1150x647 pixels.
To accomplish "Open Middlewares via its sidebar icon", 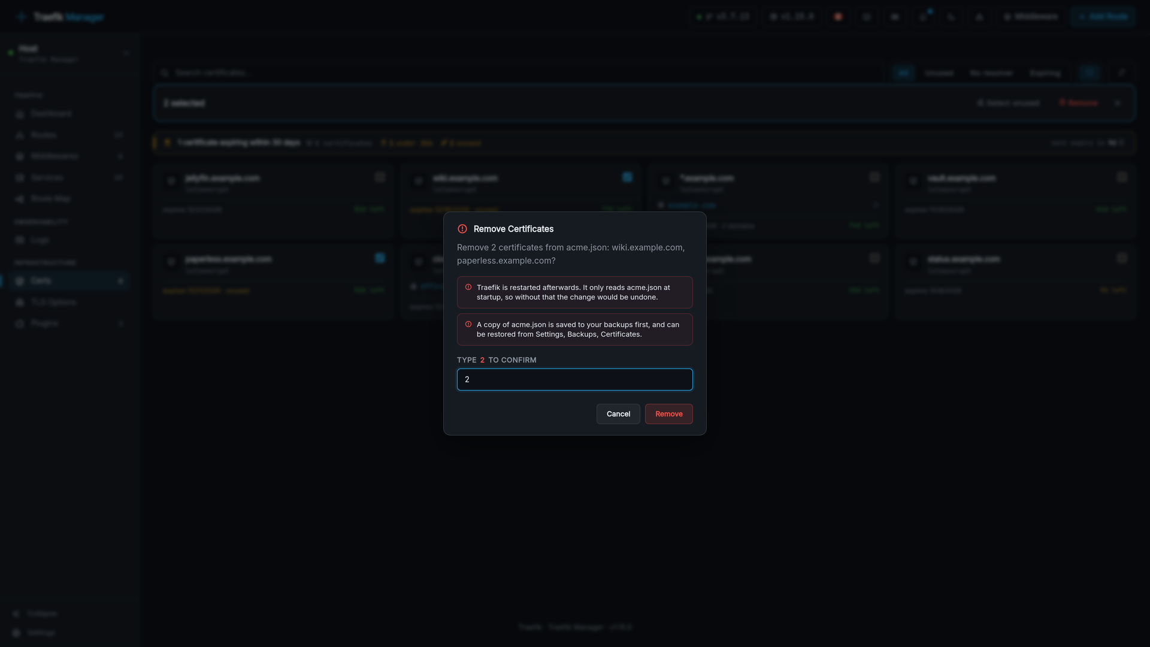I will coord(20,156).
